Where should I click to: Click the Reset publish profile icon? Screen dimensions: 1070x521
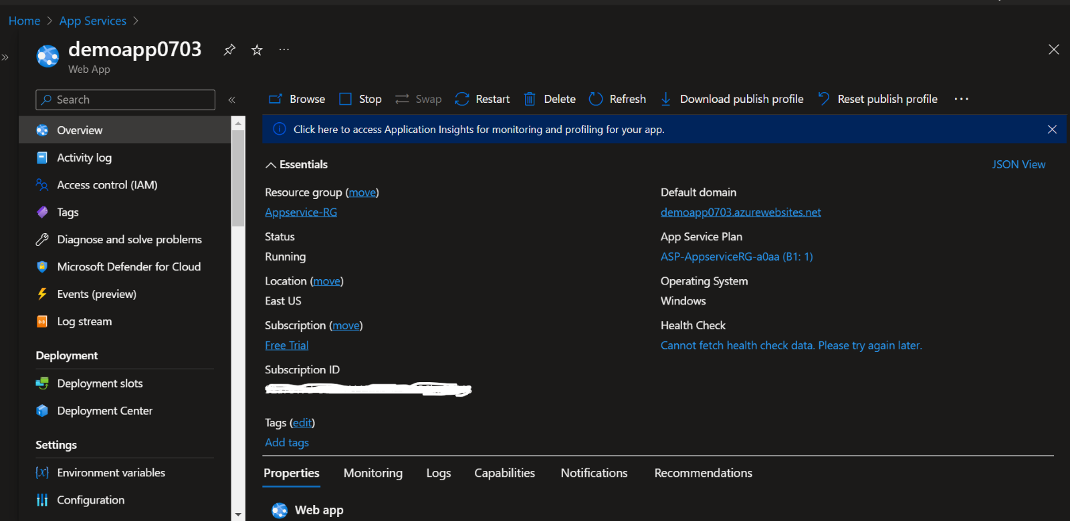click(x=824, y=99)
